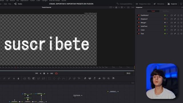The height and width of the screenshot is (103, 183).
Task: Toggle the Nodos panel button
Action: pyautogui.click(x=18, y=4)
